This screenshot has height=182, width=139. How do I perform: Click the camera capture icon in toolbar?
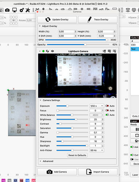pos(7,10)
